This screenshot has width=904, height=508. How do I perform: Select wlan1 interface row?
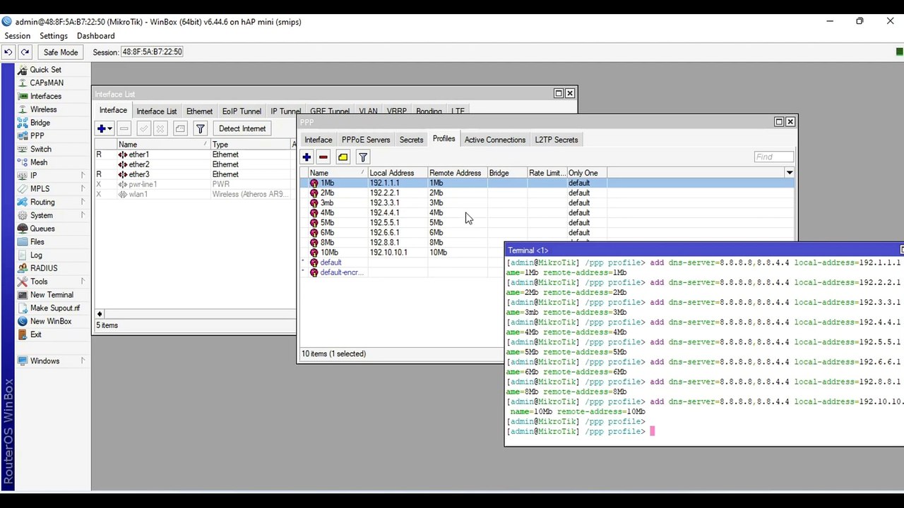pos(195,194)
